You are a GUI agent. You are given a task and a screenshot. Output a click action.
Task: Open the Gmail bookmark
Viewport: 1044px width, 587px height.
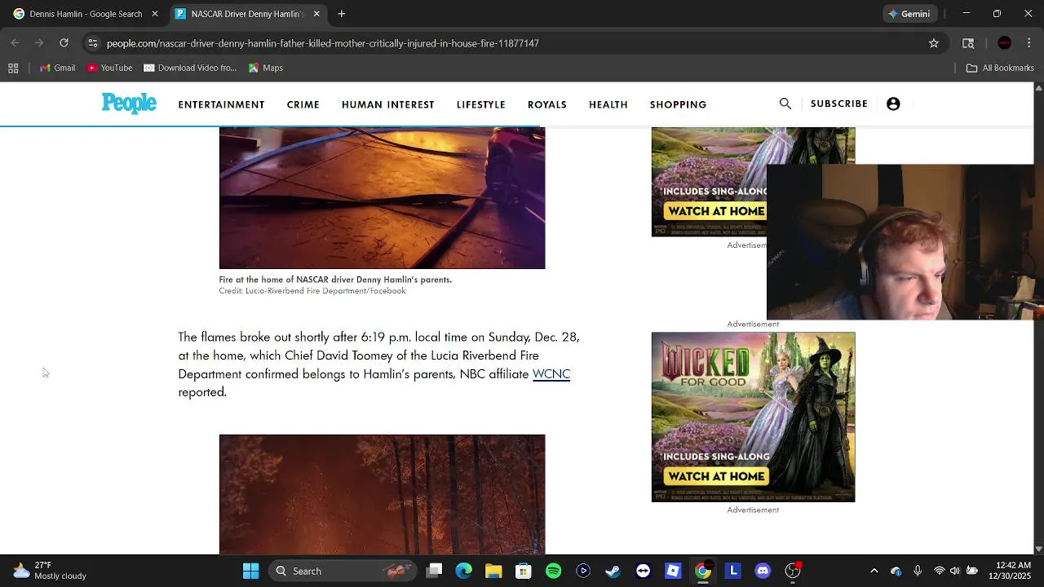58,68
